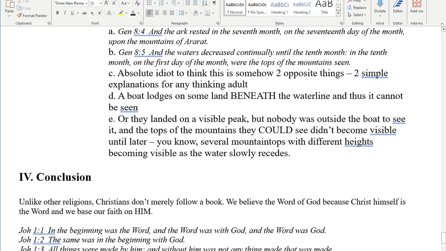Toggle subscript formatting

point(92,13)
